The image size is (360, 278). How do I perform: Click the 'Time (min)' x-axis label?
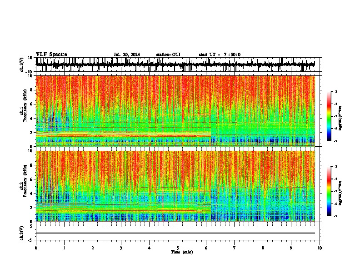[x=182, y=252]
